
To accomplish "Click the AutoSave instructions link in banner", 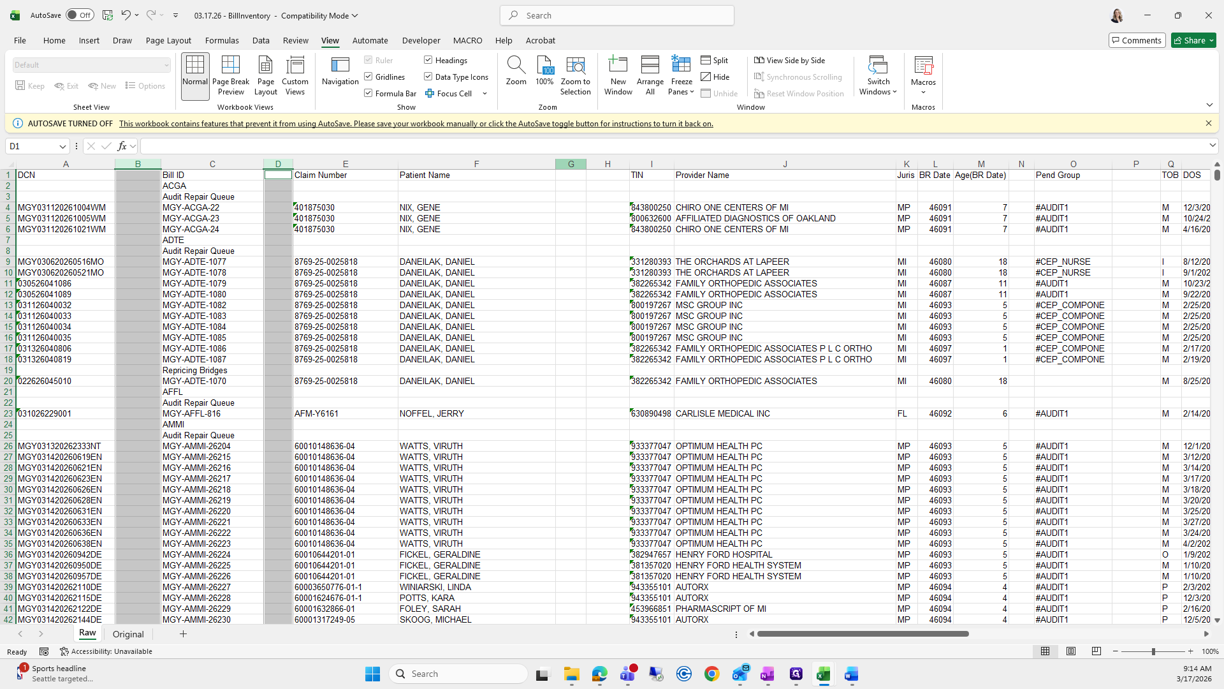I will (416, 124).
